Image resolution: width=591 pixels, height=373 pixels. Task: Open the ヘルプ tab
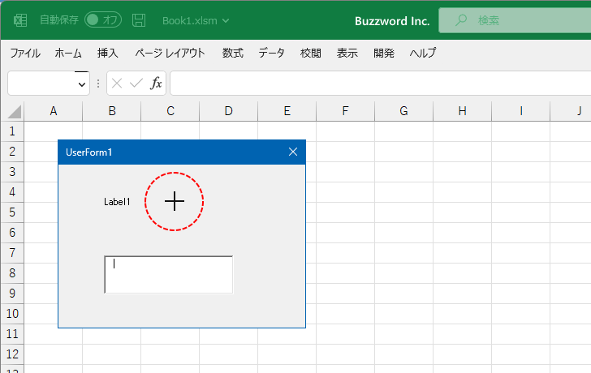click(x=423, y=53)
